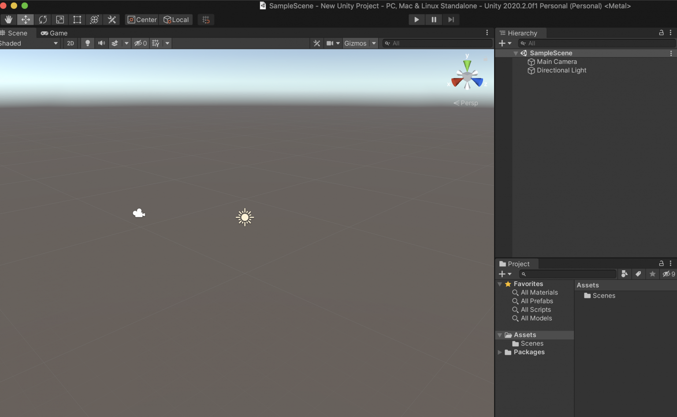Select the Rotate tool
Image resolution: width=677 pixels, height=417 pixels.
pyautogui.click(x=43, y=19)
